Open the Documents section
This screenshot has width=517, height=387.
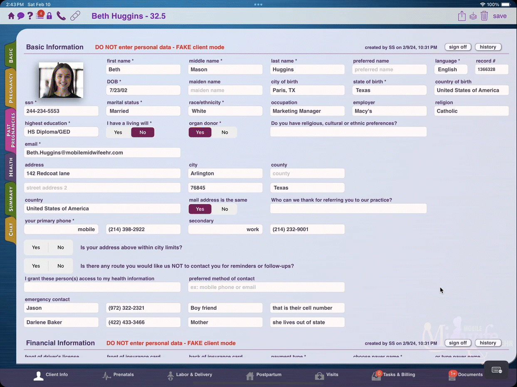(x=465, y=375)
